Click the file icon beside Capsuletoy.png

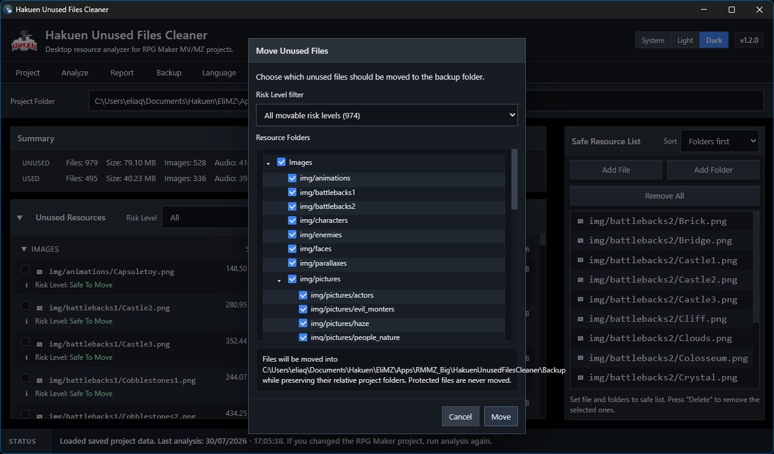coord(40,272)
